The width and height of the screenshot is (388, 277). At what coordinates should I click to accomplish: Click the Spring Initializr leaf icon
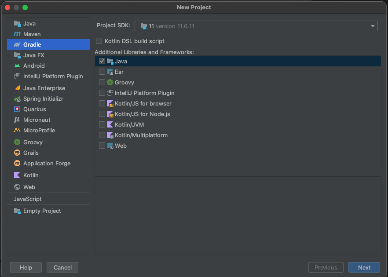pyautogui.click(x=17, y=99)
